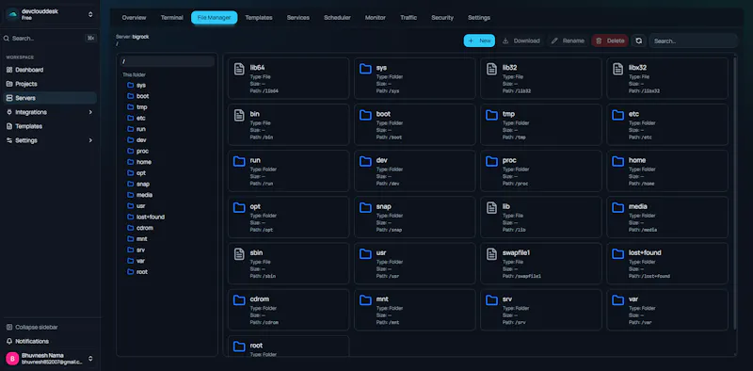Open the Bhuvnesh Nama account menu
The width and height of the screenshot is (753, 371).
point(50,359)
